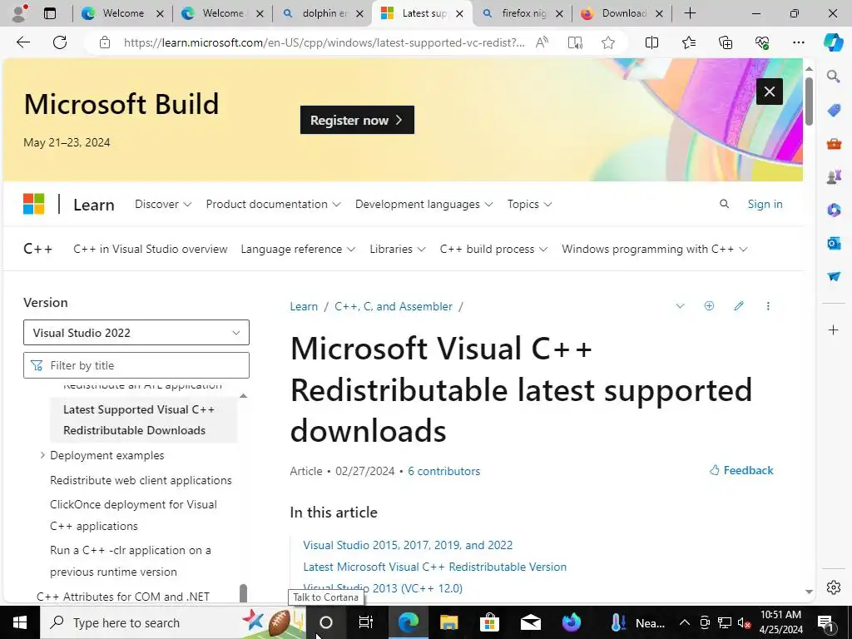Click the Register now button

point(357,120)
